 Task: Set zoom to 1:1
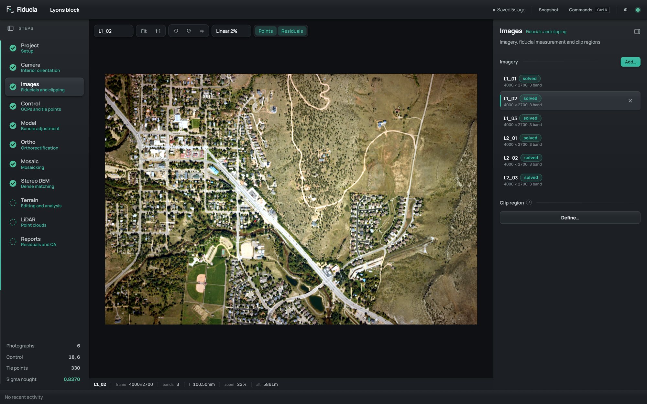(158, 31)
